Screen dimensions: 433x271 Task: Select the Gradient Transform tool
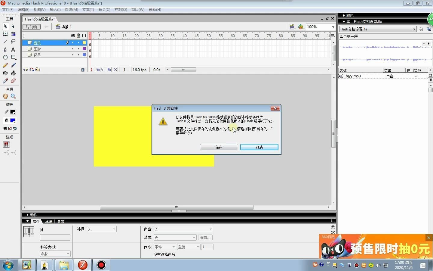pyautogui.click(x=13, y=34)
